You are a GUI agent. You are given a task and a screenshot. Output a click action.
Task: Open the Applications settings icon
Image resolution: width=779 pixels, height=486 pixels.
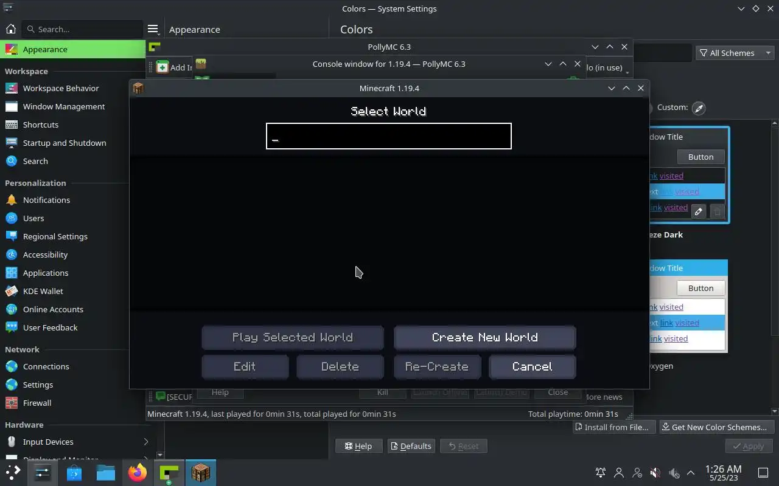coord(11,273)
